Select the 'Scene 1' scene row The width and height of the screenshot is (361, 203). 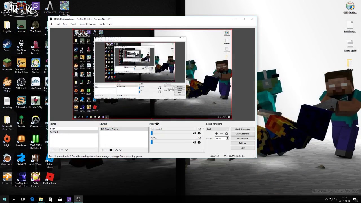pos(74,132)
